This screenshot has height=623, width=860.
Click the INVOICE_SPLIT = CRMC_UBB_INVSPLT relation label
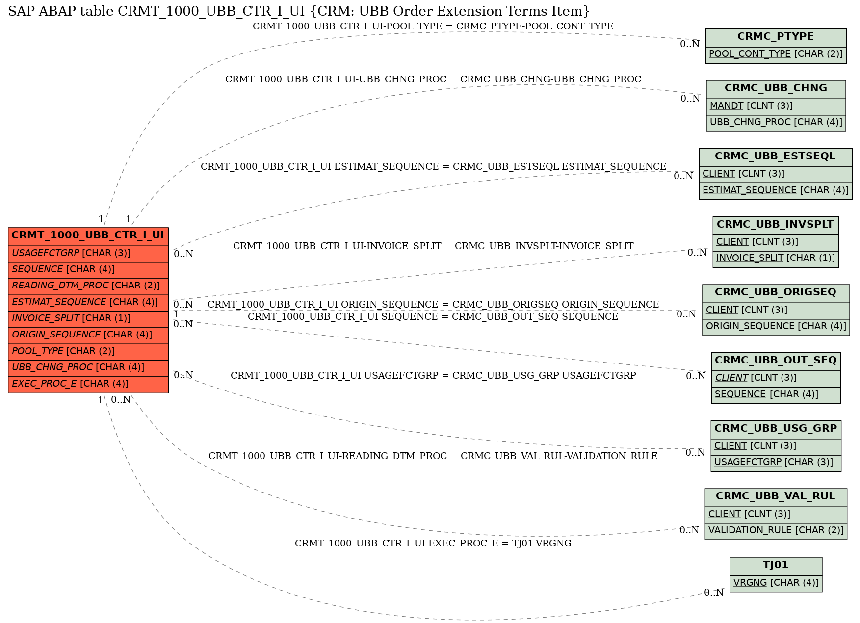433,246
